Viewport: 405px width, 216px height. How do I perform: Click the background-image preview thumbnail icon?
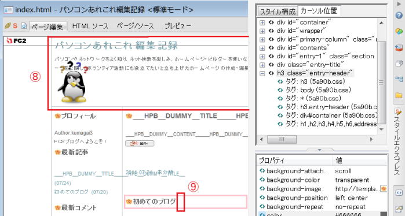click(x=384, y=189)
